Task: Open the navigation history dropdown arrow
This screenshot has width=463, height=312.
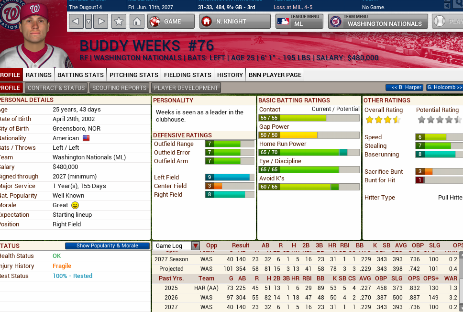Action: [88, 22]
